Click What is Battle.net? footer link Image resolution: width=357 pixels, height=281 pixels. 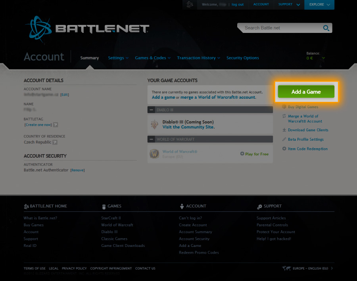click(40, 218)
